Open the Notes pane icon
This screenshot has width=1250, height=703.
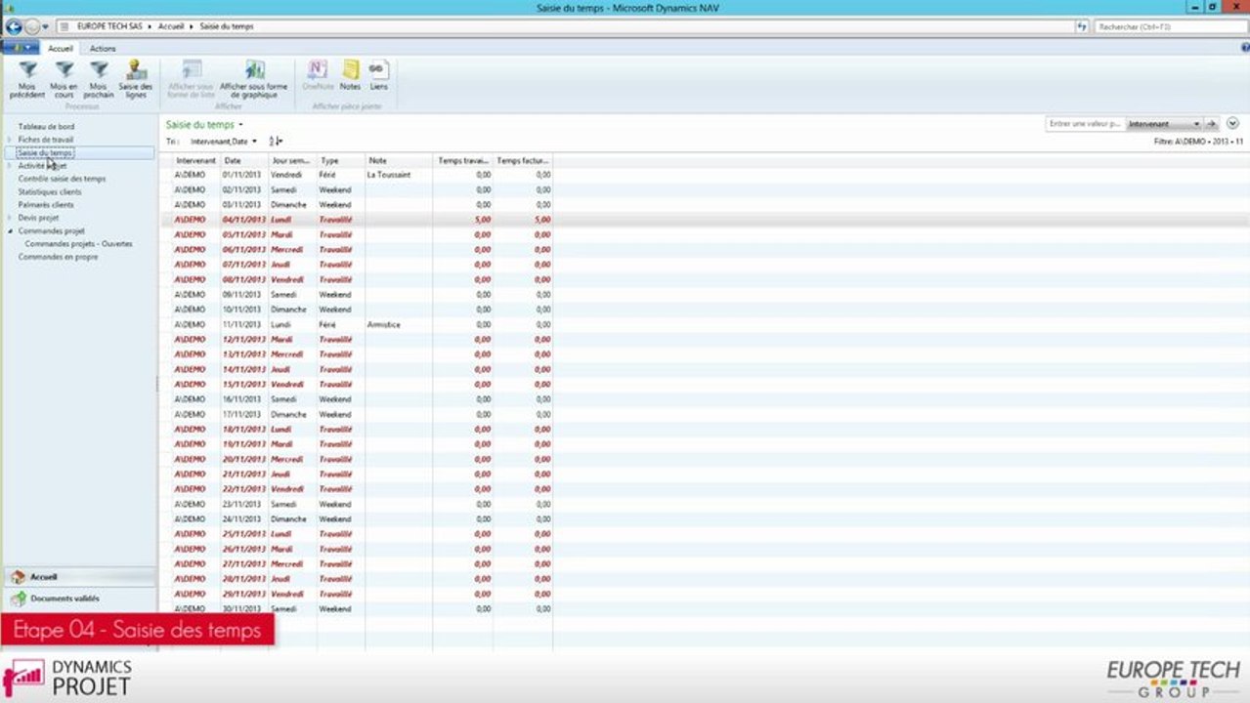[350, 69]
